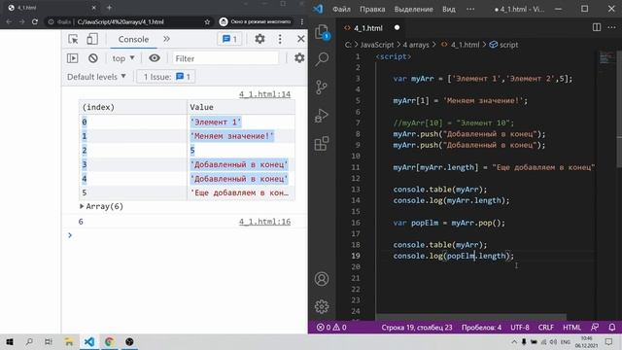Viewport: 622px width, 350px height.
Task: Open editor More Actions ellipsis
Action: click(611, 27)
